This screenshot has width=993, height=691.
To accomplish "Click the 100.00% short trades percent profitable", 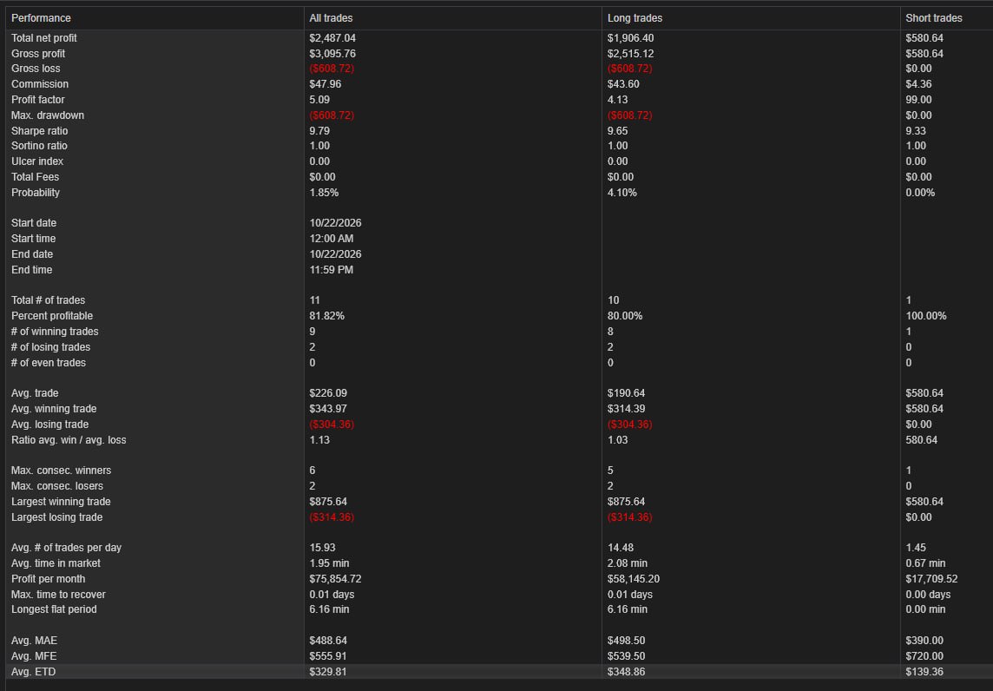I will point(926,316).
